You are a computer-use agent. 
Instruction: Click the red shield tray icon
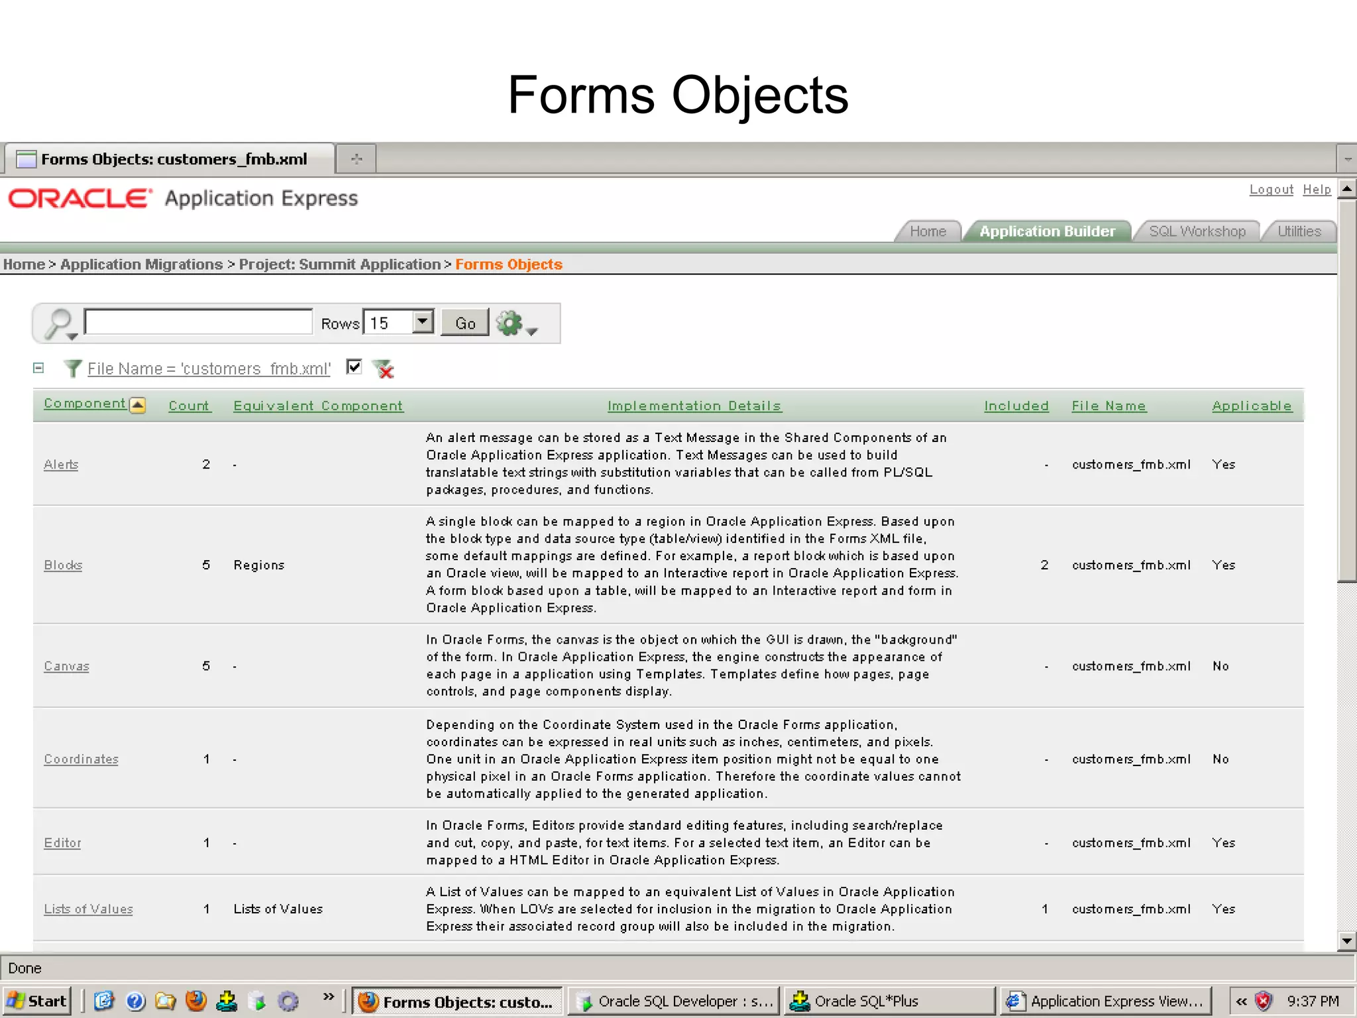[1264, 1001]
